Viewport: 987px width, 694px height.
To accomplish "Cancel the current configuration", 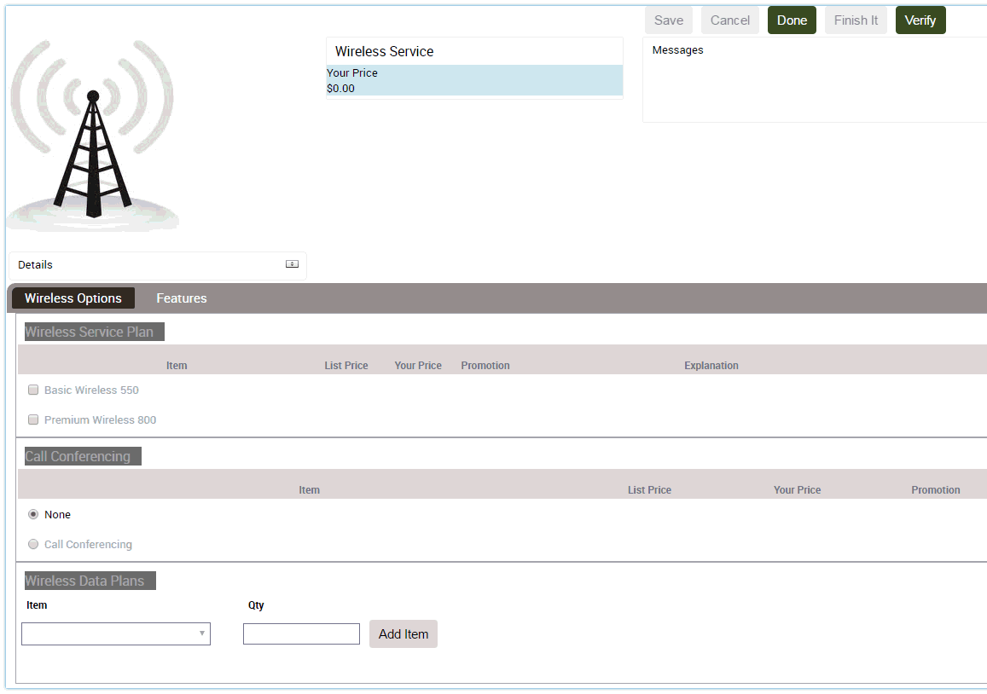I will pyautogui.click(x=729, y=20).
